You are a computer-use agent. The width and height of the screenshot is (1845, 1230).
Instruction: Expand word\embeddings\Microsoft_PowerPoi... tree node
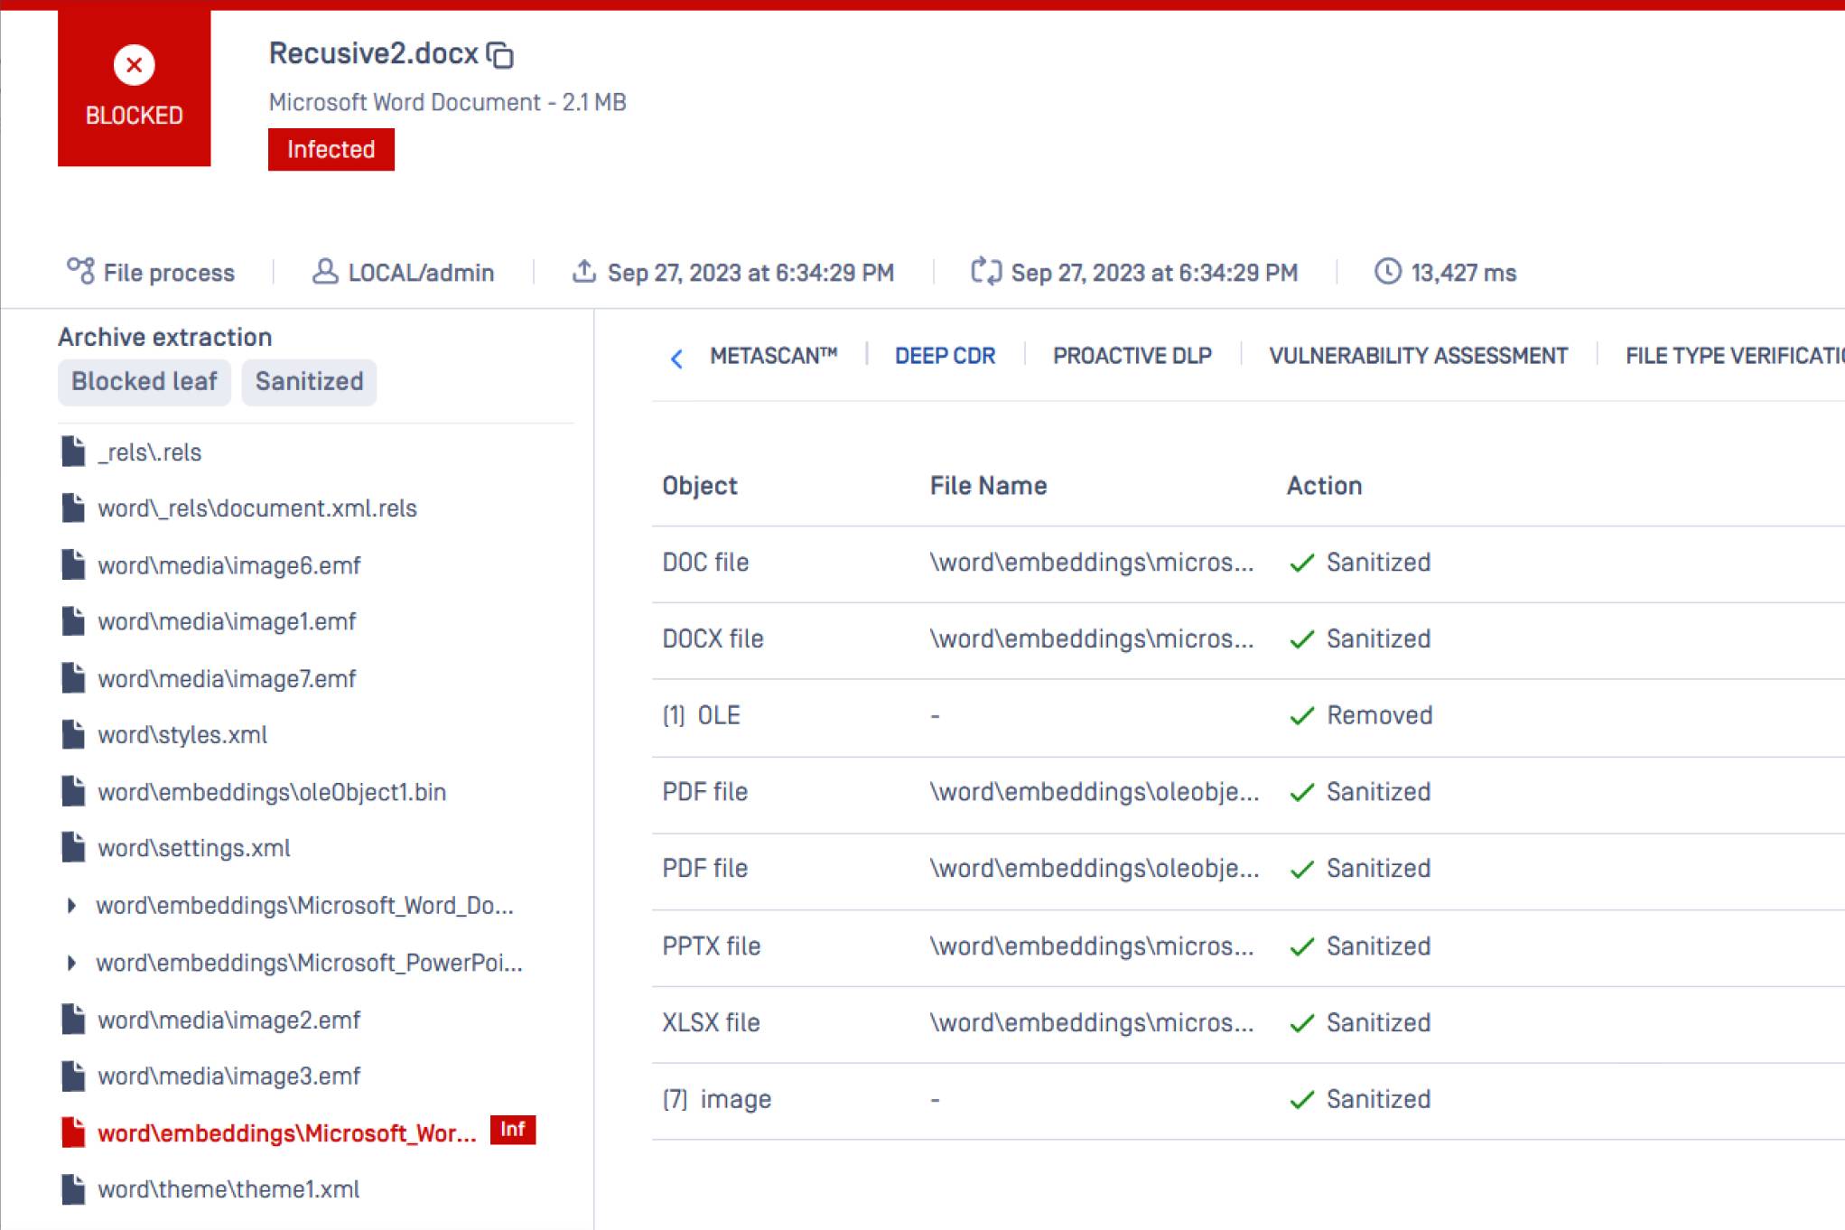71,963
